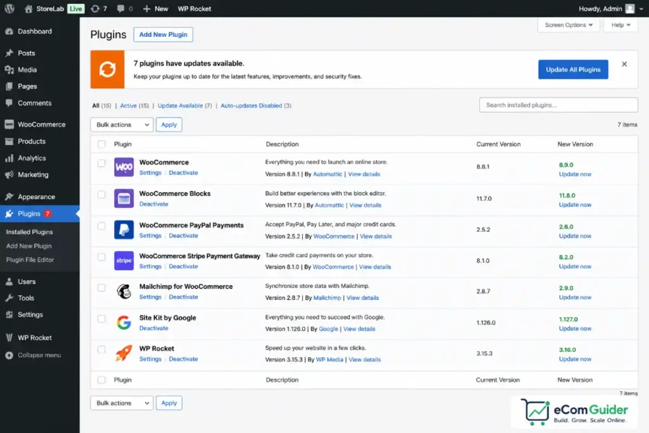Click the Appearance brush icon
The image size is (649, 433).
pyautogui.click(x=9, y=197)
